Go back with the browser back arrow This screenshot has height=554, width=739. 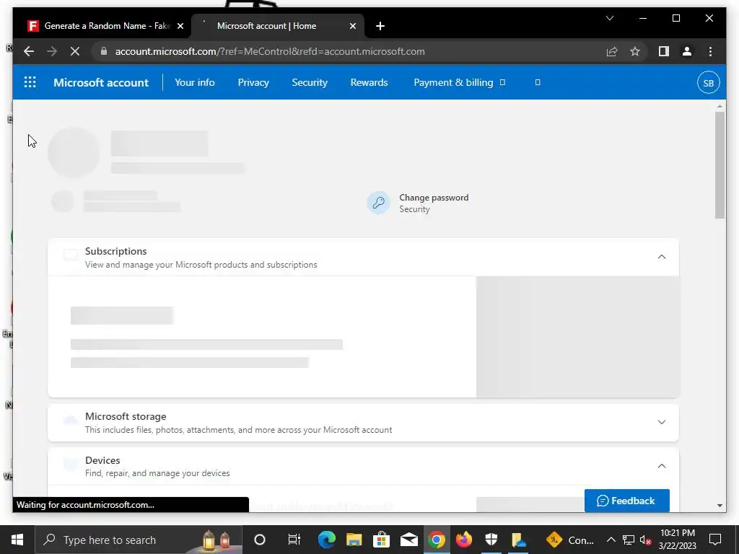point(29,51)
